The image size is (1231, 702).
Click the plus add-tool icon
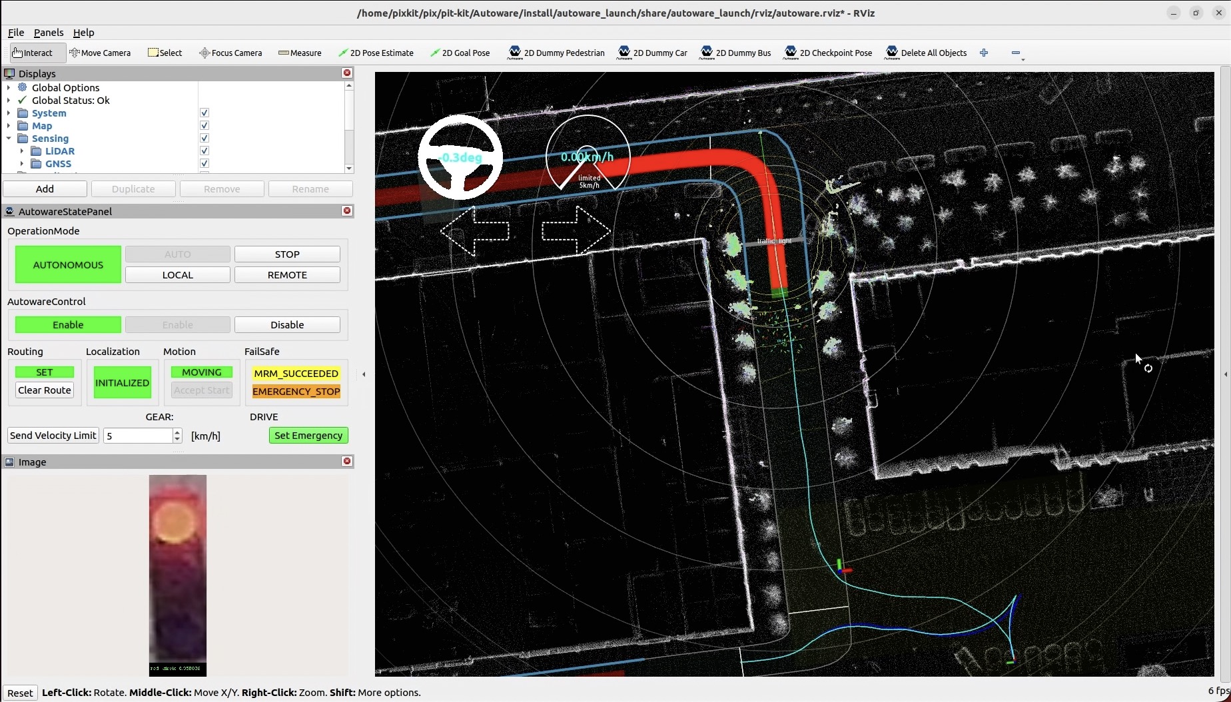click(984, 53)
